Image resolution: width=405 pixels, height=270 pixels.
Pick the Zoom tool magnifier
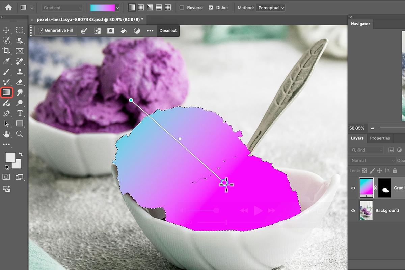click(20, 134)
